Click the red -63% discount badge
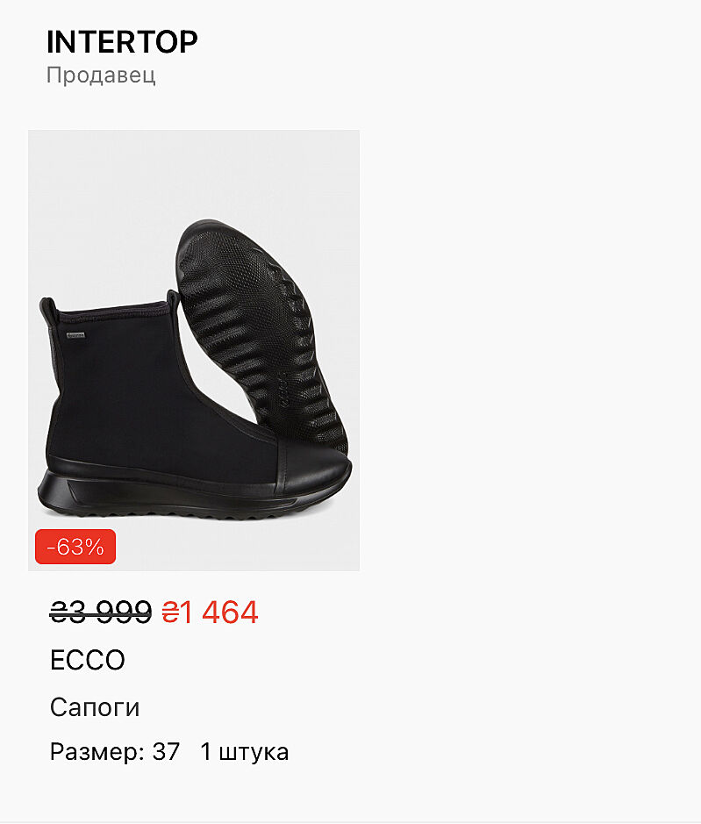 pos(75,547)
